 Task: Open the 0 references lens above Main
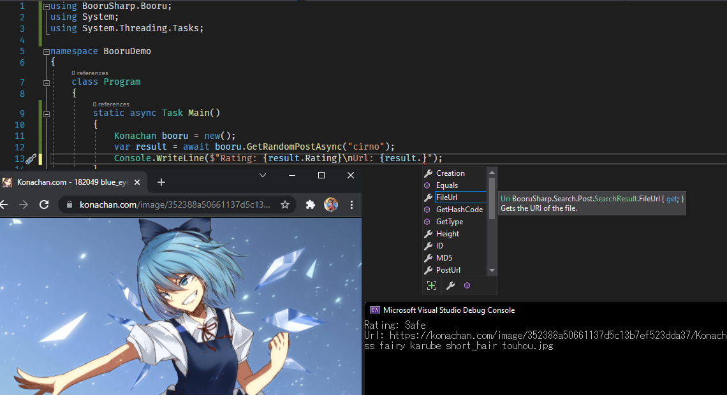pyautogui.click(x=111, y=104)
